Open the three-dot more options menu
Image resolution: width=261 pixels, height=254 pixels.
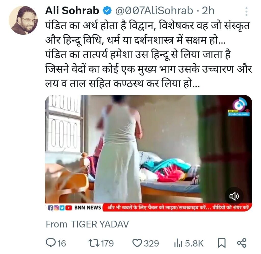(246, 11)
